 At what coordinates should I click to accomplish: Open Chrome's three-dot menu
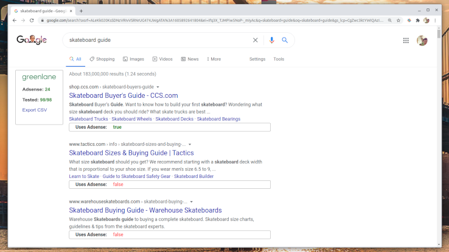click(435, 20)
